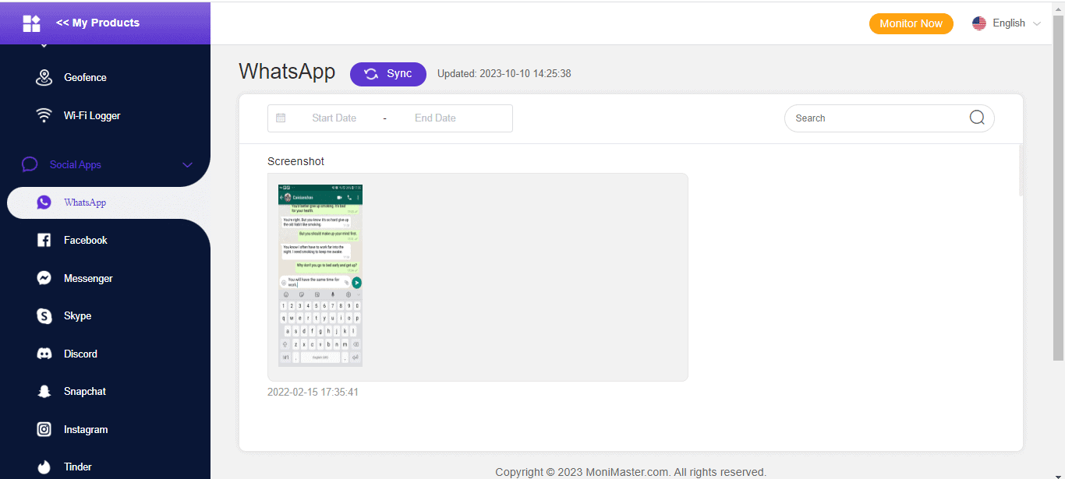Click inside the Search field
The height and width of the screenshot is (479, 1065).
coord(873,118)
